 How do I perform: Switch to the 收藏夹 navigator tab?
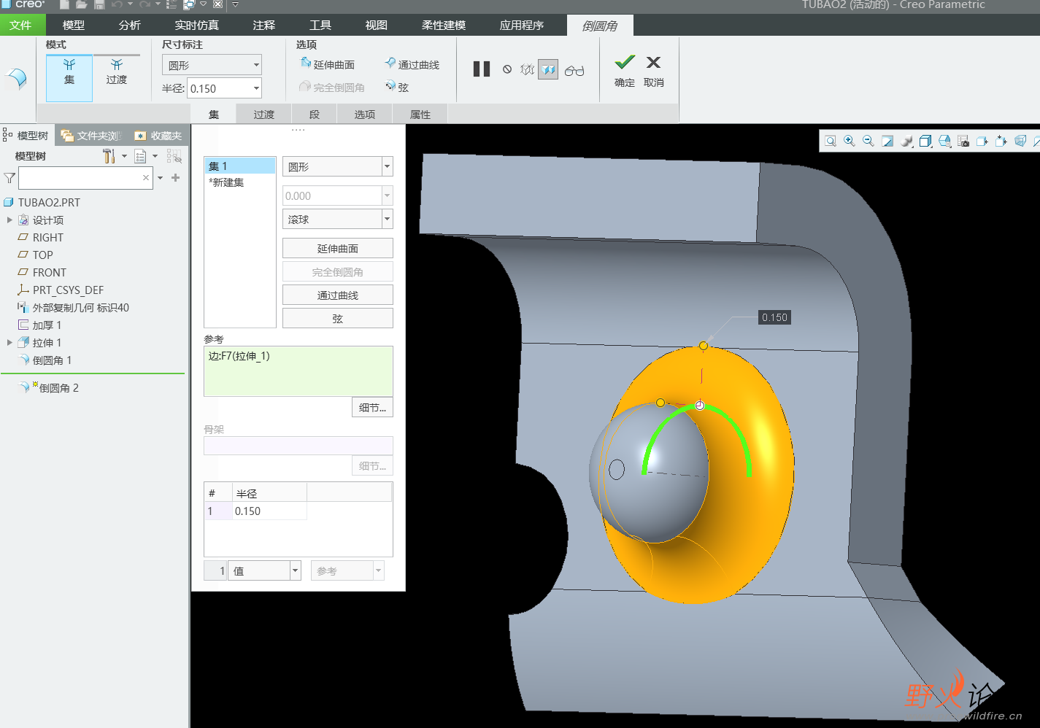(x=158, y=135)
